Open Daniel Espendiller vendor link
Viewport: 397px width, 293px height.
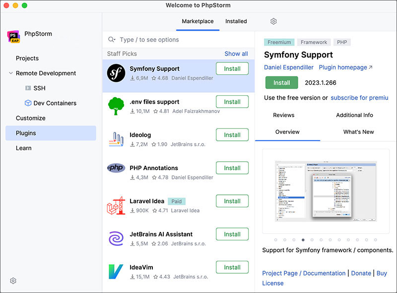tap(289, 67)
